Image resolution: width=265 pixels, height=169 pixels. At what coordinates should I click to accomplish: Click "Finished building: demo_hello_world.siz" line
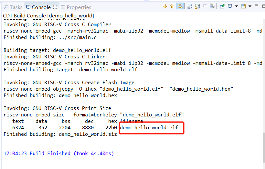[x=60, y=134]
